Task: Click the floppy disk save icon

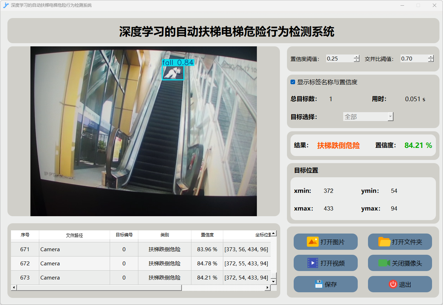Action: [x=318, y=284]
